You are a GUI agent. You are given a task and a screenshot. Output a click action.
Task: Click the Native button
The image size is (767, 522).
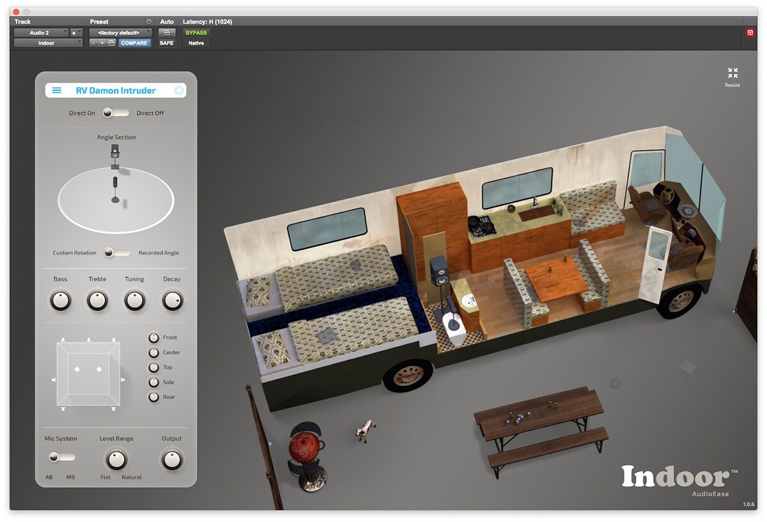tap(196, 43)
